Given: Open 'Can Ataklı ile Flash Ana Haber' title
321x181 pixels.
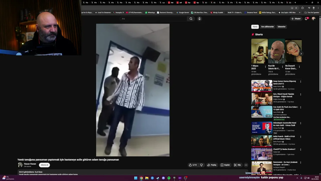Looking at the screenshot, I should (x=286, y=108).
